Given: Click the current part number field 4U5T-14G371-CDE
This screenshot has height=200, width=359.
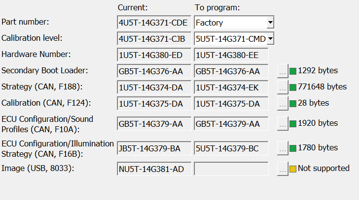Looking at the screenshot, I should tap(154, 22).
